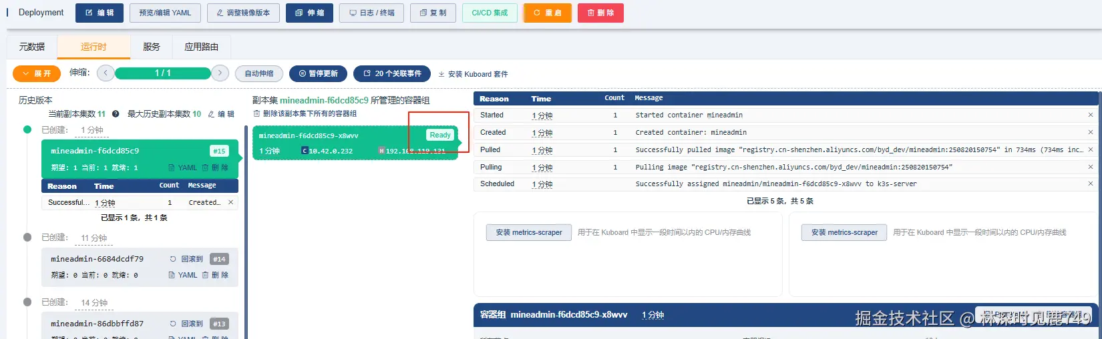Screen dimensions: 1102x339
Task: Roll back to mineadmin-6684dcdf79
Action: tap(186, 259)
